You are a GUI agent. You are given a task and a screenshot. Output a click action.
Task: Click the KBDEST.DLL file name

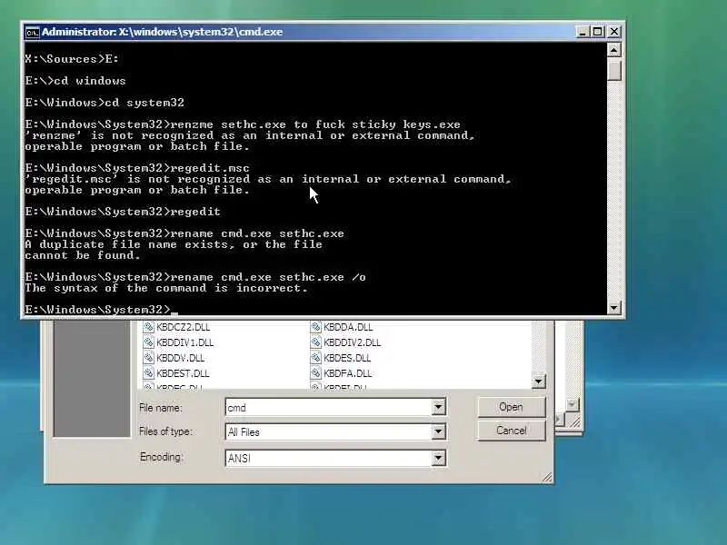pyautogui.click(x=183, y=373)
